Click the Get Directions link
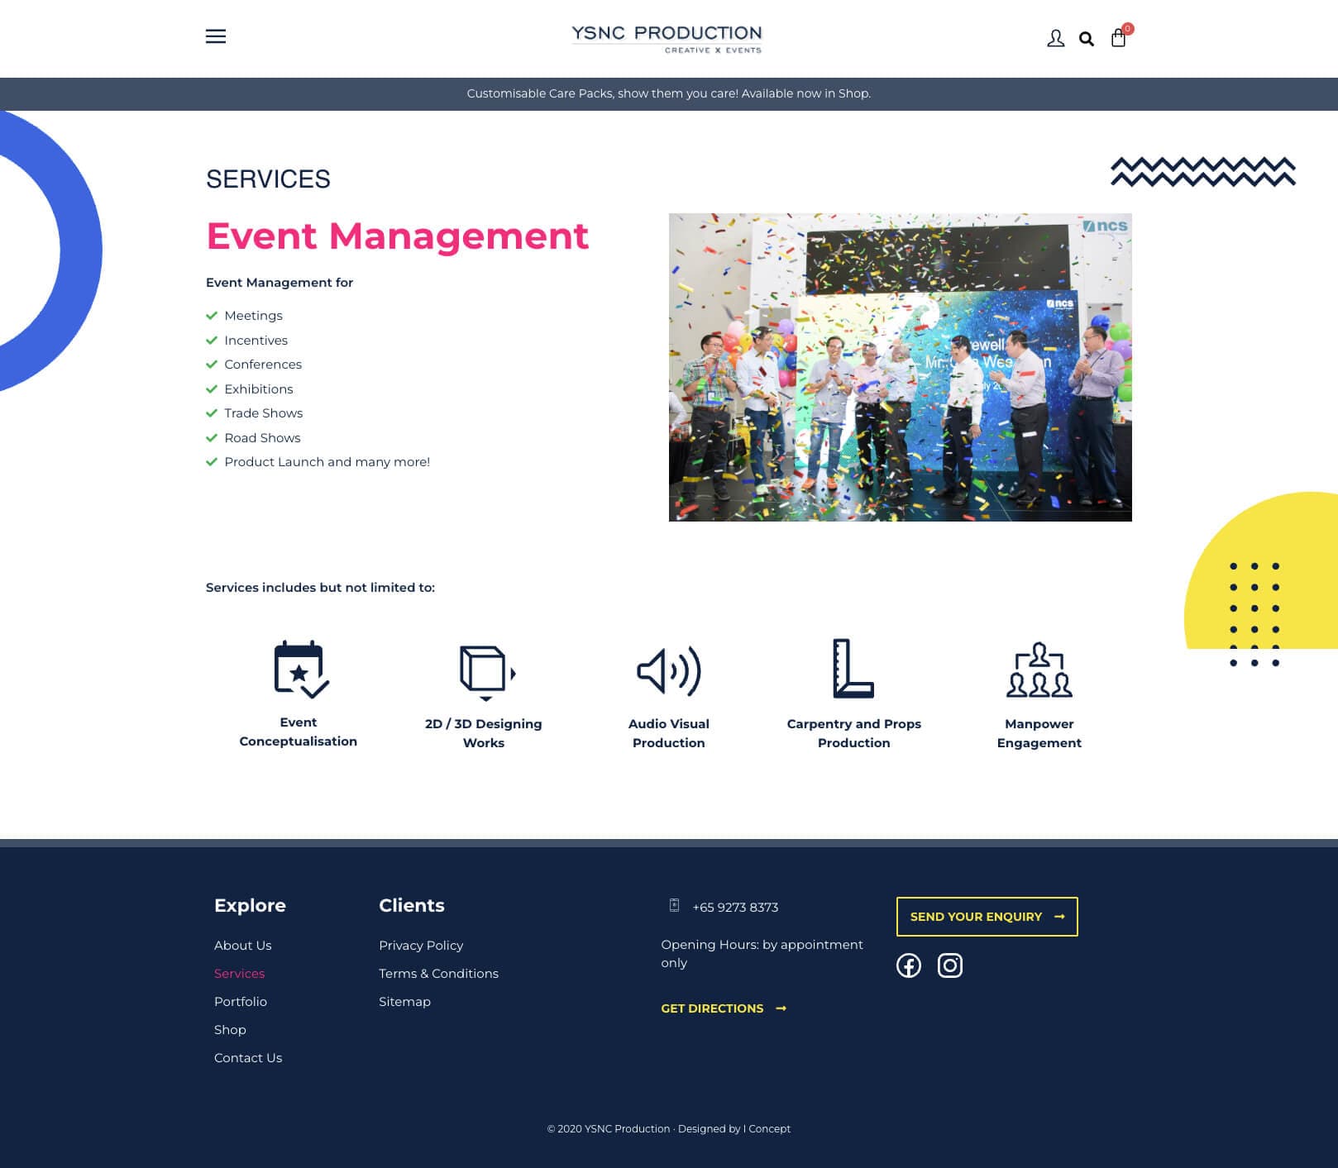1338x1168 pixels. pos(724,1008)
